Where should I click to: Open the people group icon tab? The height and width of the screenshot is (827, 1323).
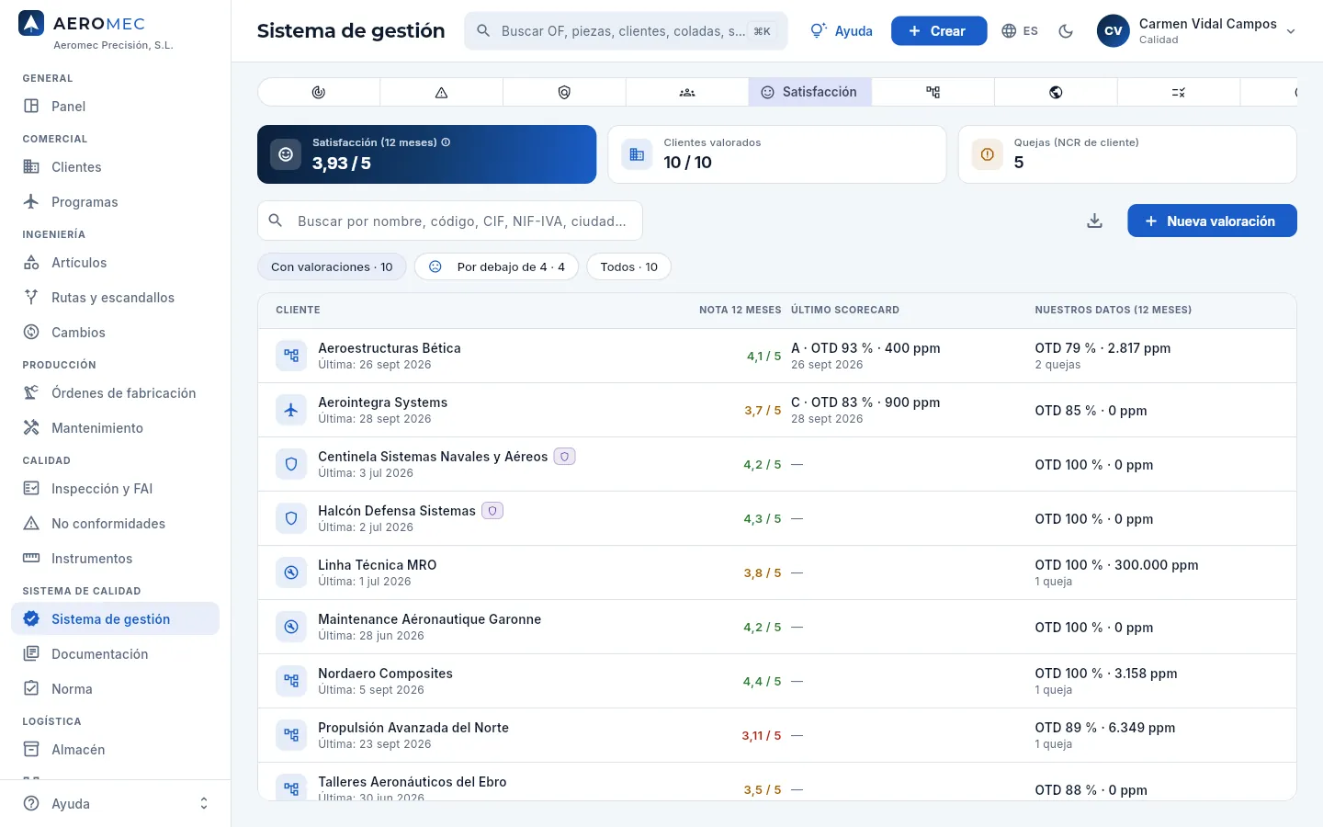[x=687, y=92]
